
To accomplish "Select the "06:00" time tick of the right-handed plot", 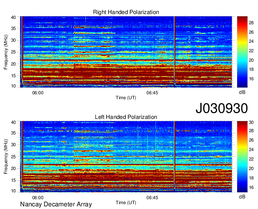I will pos(38,93).
